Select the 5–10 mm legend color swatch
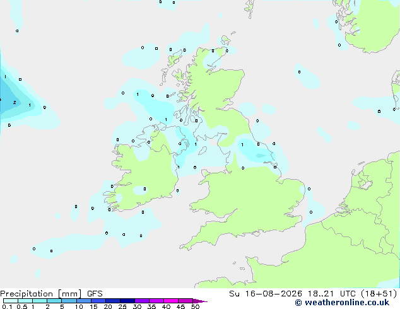This screenshot has height=309, width=400. (69, 301)
